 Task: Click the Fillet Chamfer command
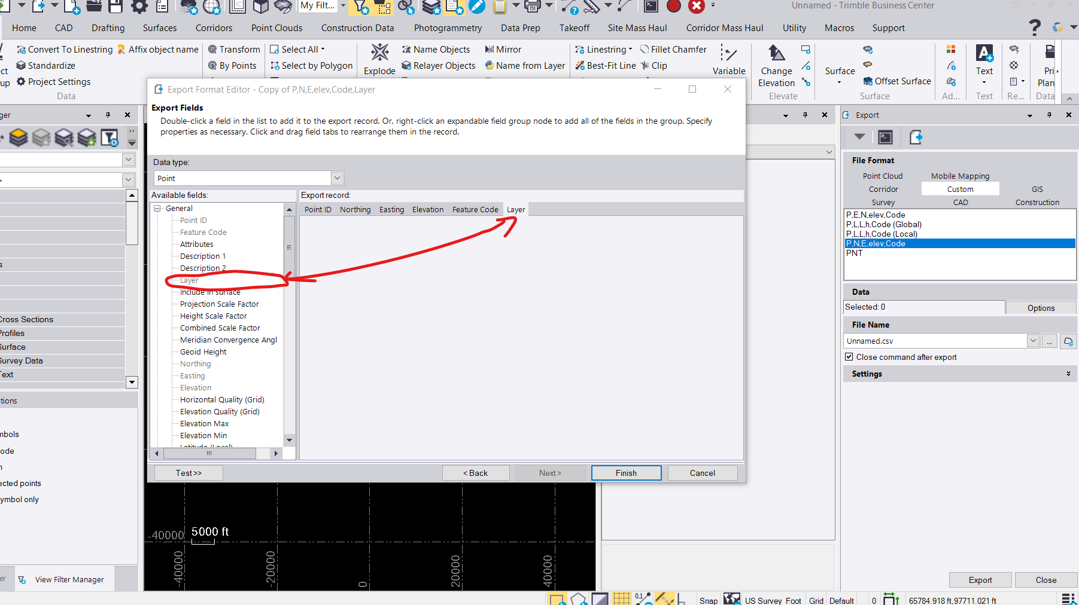click(673, 50)
